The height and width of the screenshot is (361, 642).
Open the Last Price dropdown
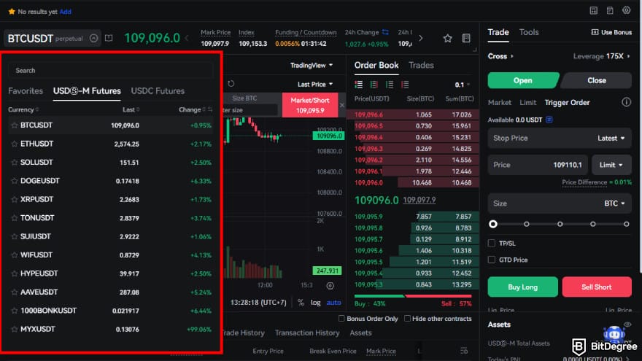pos(315,85)
